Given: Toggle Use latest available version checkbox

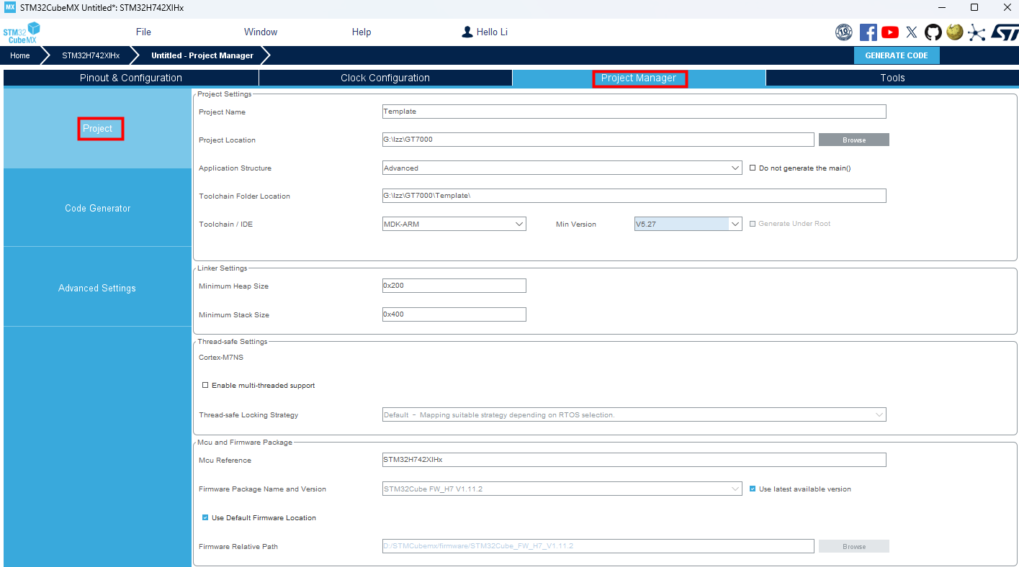Looking at the screenshot, I should pyautogui.click(x=753, y=489).
